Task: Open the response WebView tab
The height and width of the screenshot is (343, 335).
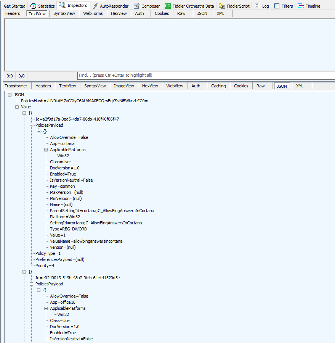Action: click(175, 86)
